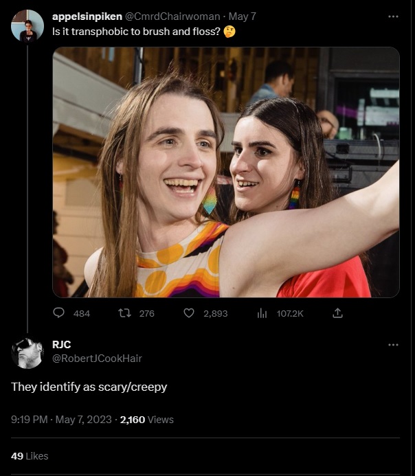The width and height of the screenshot is (415, 476).
Task: Click the 2,893 likes count
Action: [x=214, y=313]
